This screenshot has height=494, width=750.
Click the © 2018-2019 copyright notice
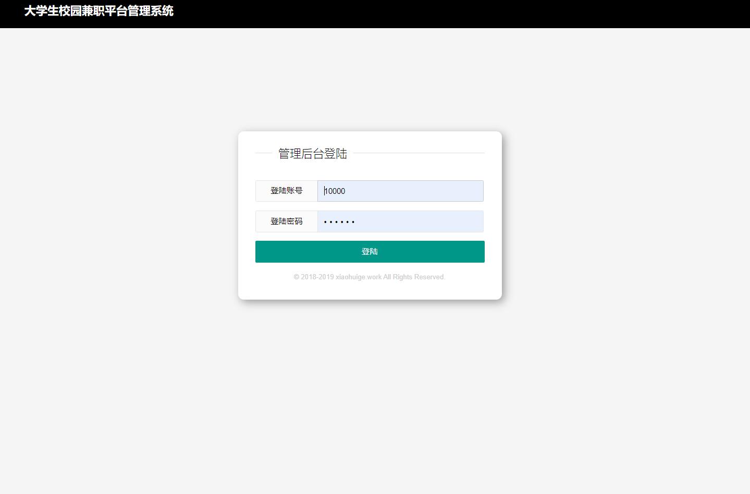[x=313, y=277]
